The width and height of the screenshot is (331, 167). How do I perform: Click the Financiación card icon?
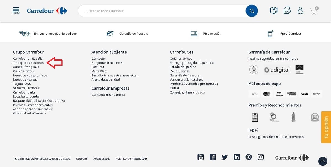pos(194,34)
